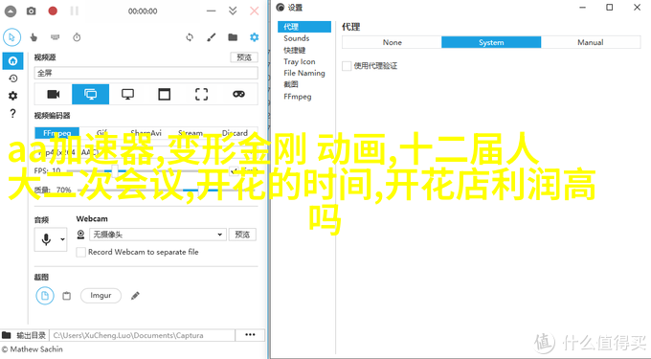Switch to the Stream encoder tab

pyautogui.click(x=191, y=133)
